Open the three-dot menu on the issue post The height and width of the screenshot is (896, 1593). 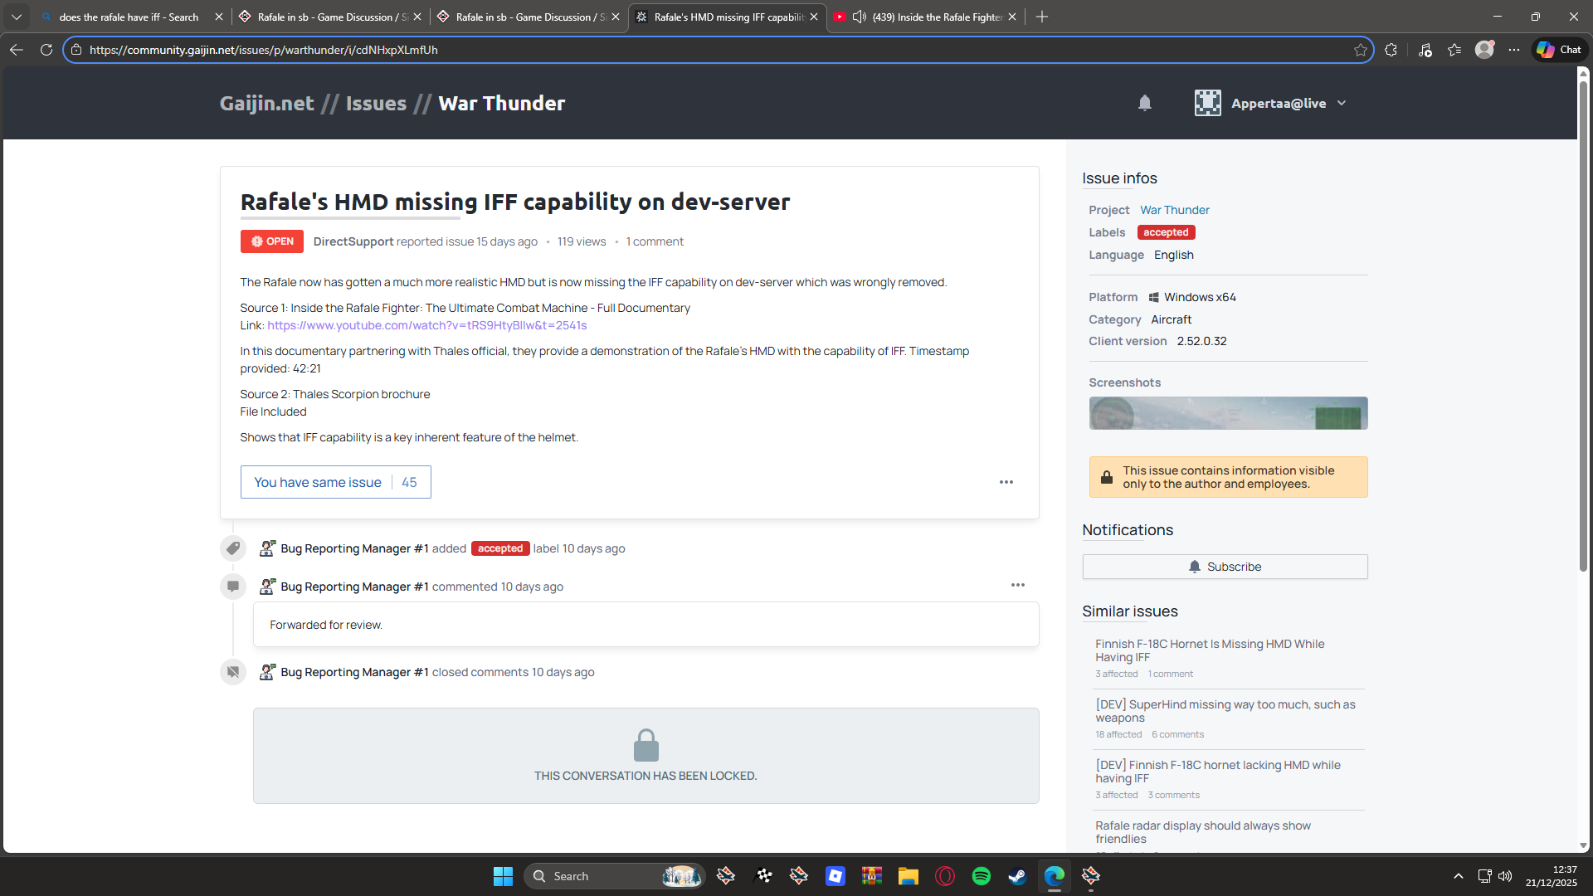[x=1006, y=482]
